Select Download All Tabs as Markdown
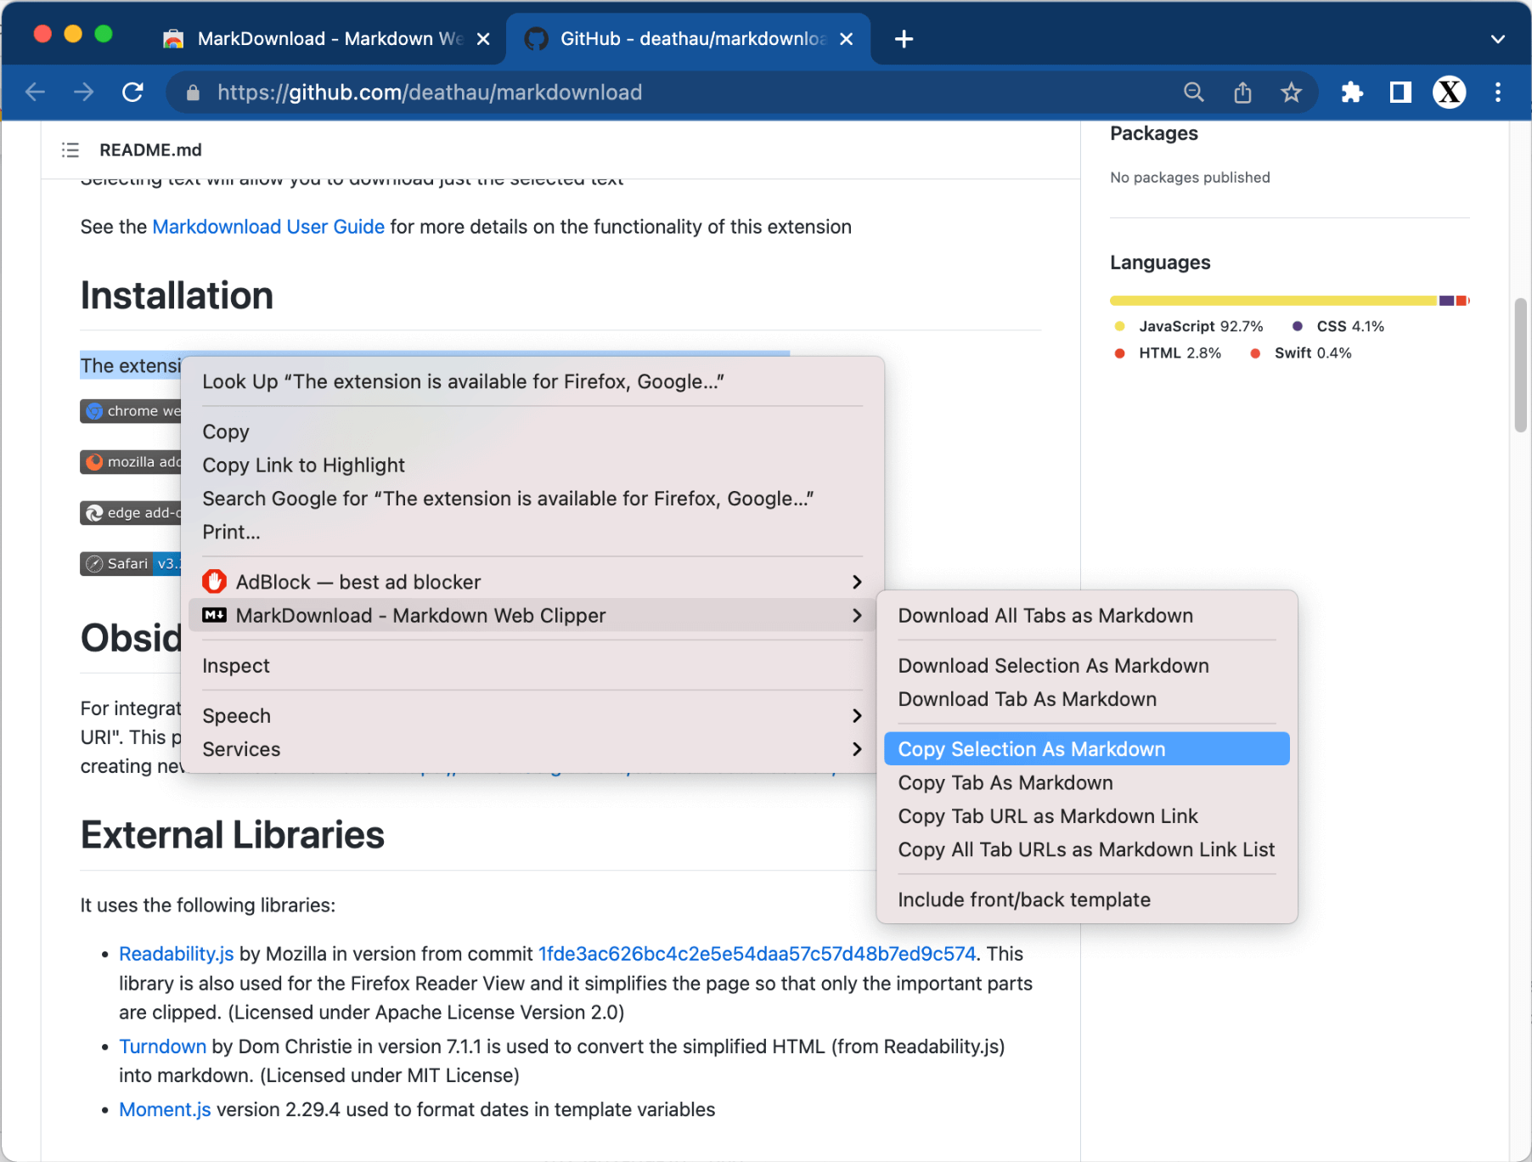This screenshot has width=1532, height=1162. point(1086,616)
